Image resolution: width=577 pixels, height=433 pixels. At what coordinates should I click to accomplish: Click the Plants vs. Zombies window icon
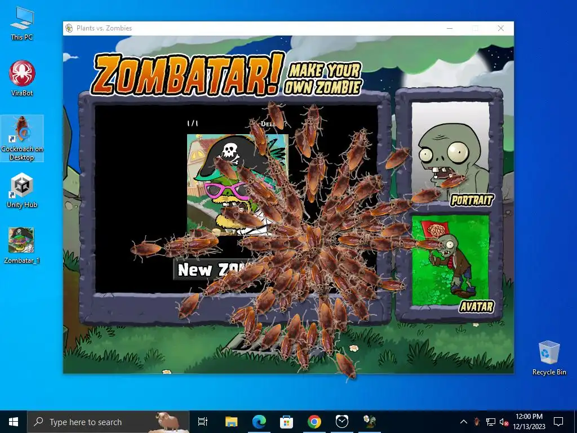click(69, 28)
